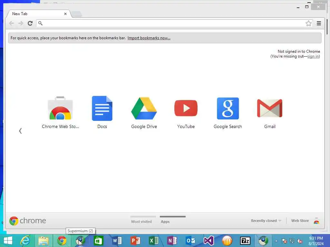Screen dimensions: 330x247
Task: Expand the Recently closed dropdown
Action: [x=266, y=221]
